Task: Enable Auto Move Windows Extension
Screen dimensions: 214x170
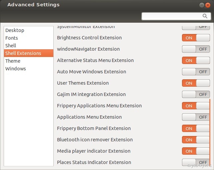Action: click(196, 72)
